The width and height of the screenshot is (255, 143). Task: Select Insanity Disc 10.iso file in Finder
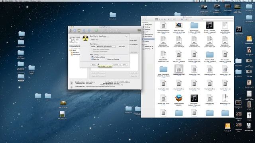163,99
